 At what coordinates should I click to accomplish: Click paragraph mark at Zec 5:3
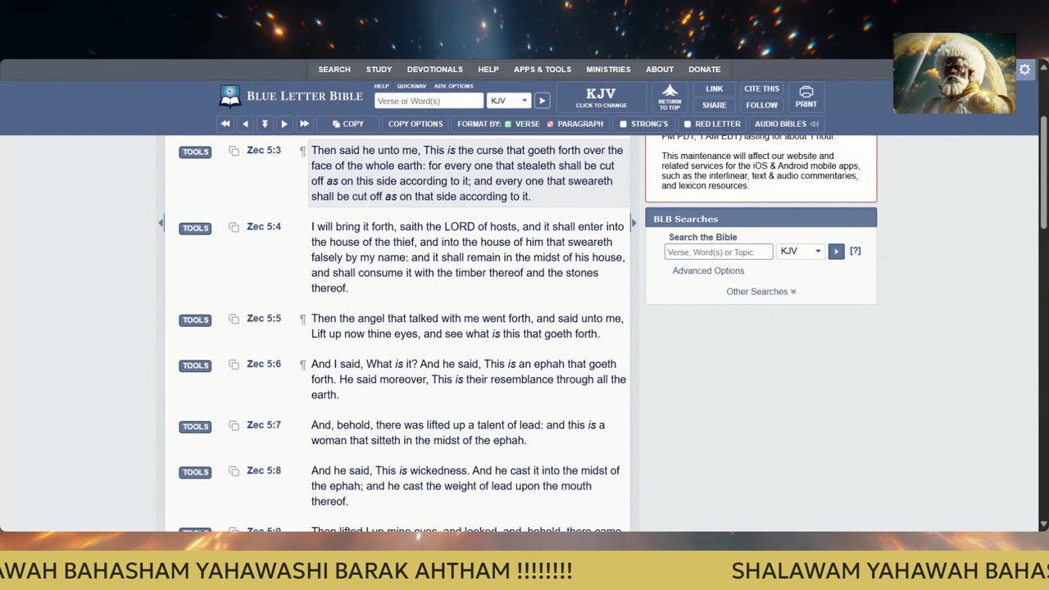pos(302,151)
